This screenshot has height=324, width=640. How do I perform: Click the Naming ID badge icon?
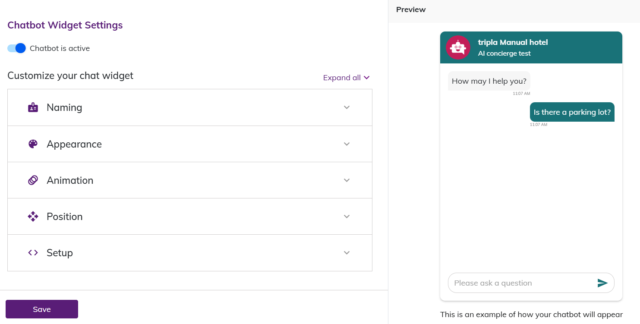click(x=33, y=107)
